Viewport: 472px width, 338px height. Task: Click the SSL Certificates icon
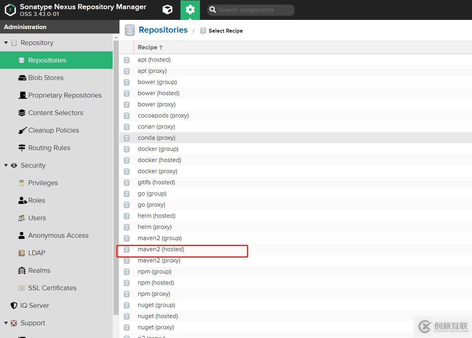click(x=22, y=288)
